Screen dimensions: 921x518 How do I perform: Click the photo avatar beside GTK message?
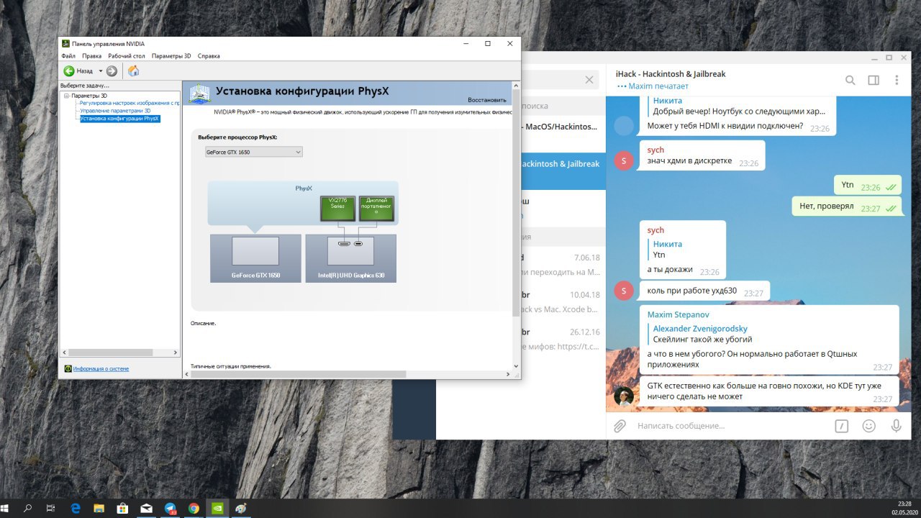(624, 396)
